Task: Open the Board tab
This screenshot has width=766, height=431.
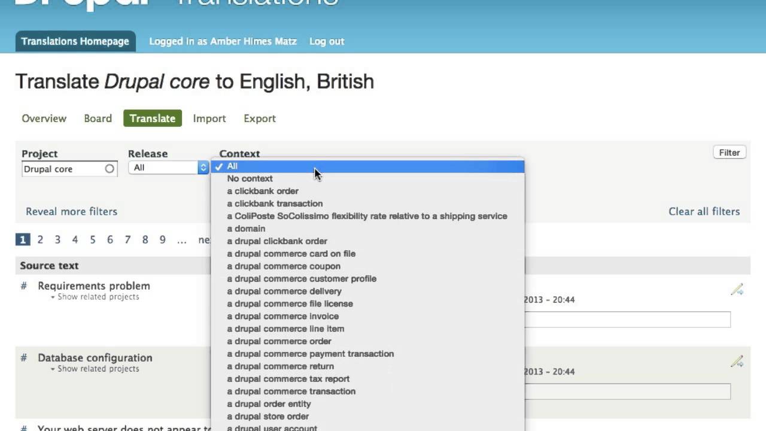Action: click(x=98, y=119)
